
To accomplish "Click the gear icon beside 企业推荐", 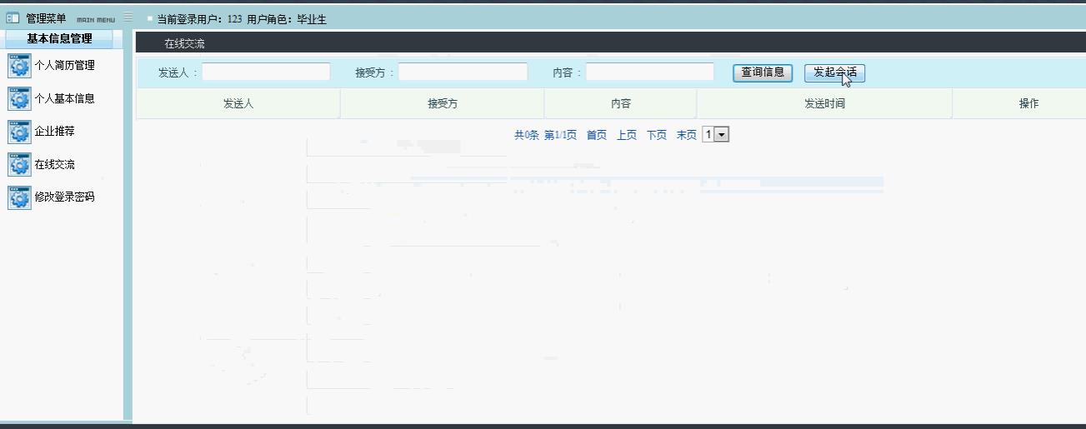I will (x=19, y=132).
